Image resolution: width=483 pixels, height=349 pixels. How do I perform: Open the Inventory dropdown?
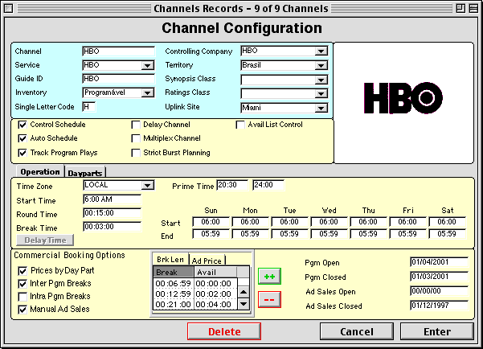click(x=147, y=92)
